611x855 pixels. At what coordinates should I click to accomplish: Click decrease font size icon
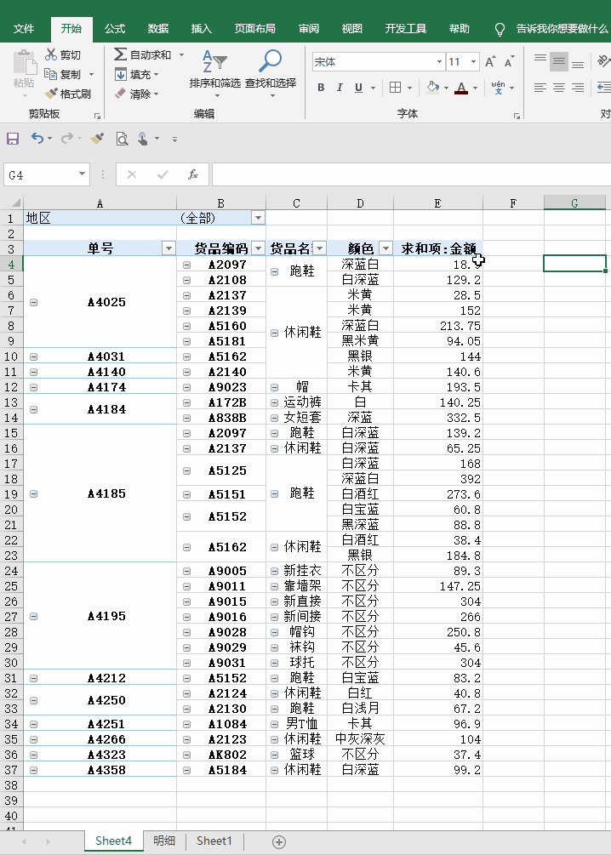510,61
